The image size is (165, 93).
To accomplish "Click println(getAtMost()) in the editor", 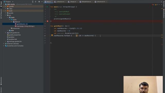I will pyautogui.click(x=62, y=19).
